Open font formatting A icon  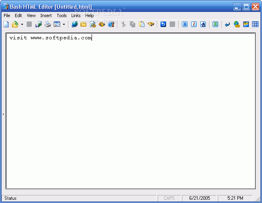[x=203, y=24]
